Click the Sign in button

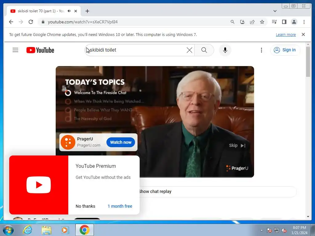[285, 50]
